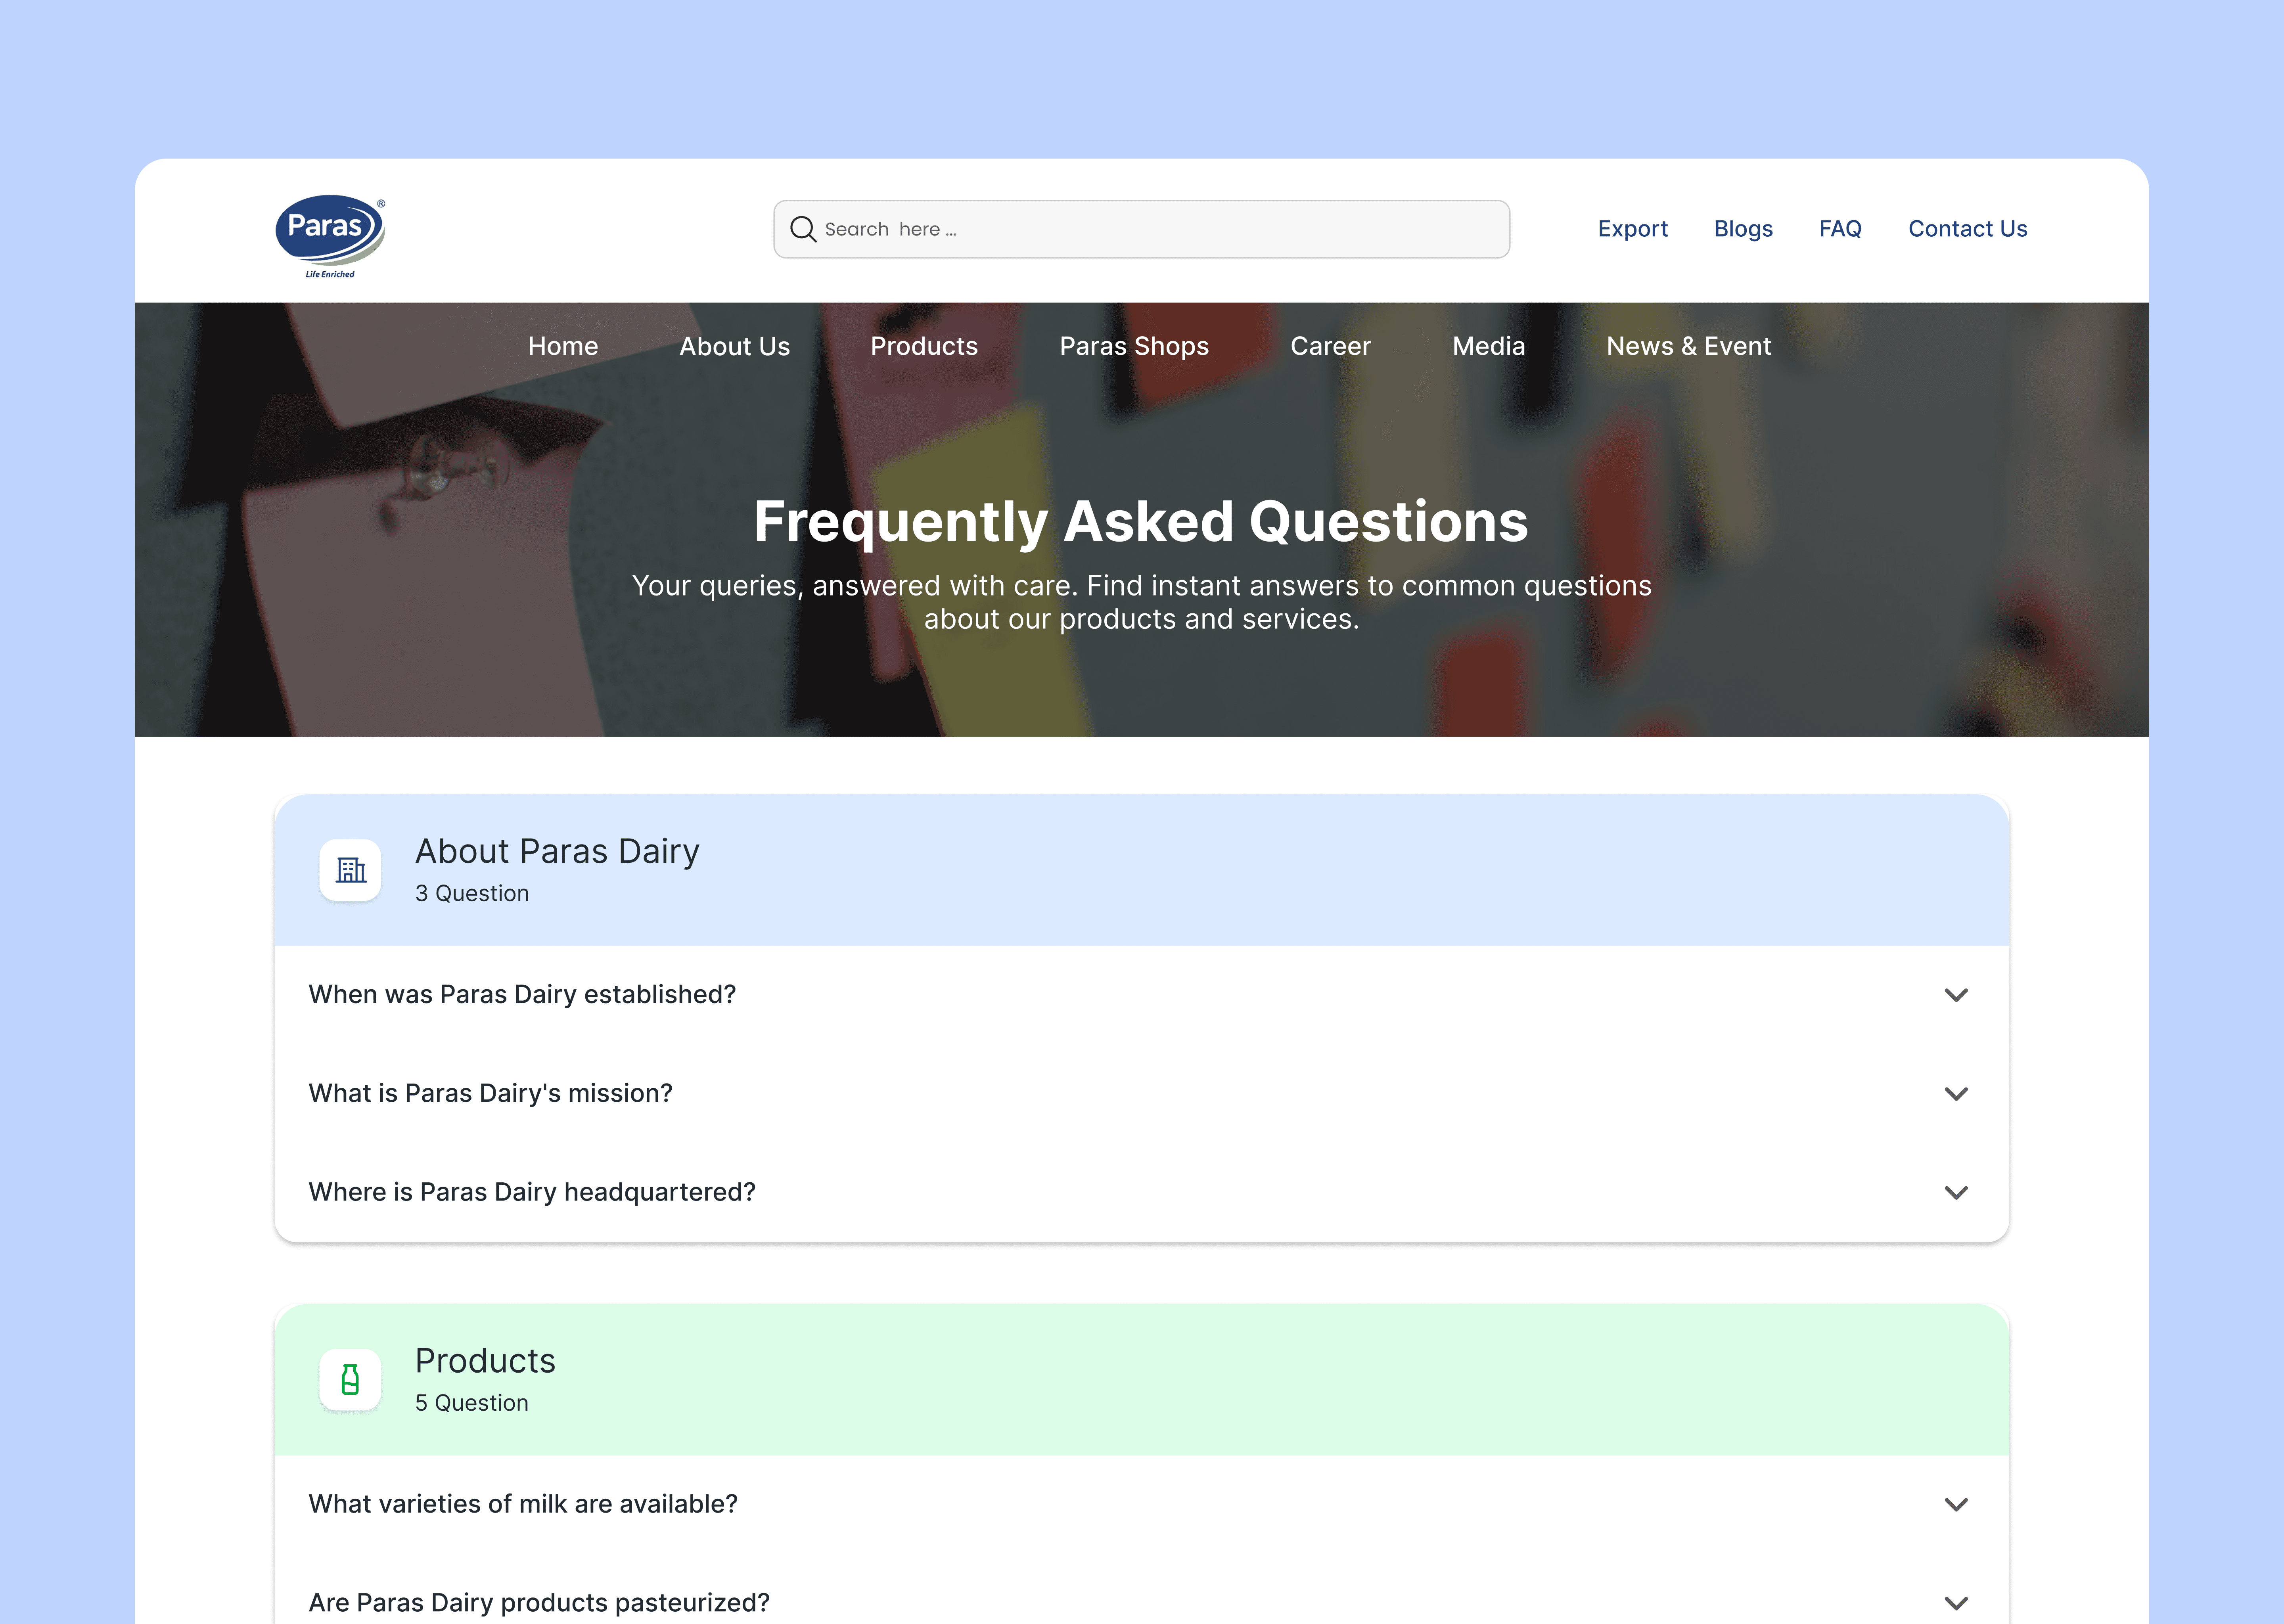Click the About Paras Dairy building icon

350,870
